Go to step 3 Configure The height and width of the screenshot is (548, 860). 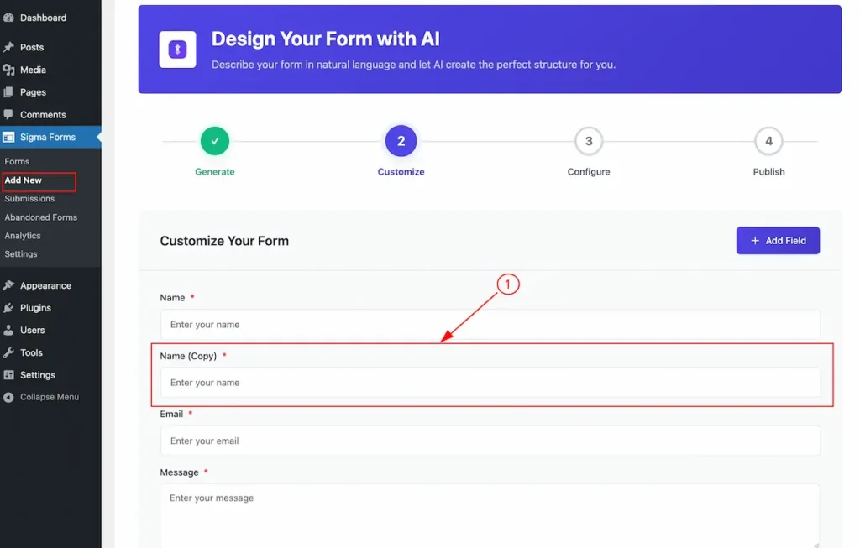pos(589,141)
